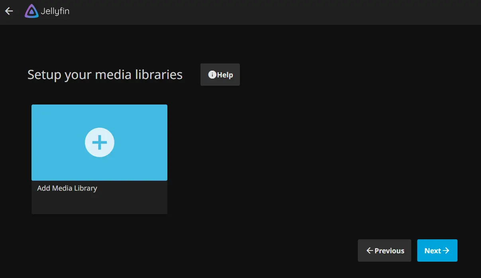Viewport: 481px width, 278px height.
Task: Click the word Help on the button
Action: [x=225, y=75]
